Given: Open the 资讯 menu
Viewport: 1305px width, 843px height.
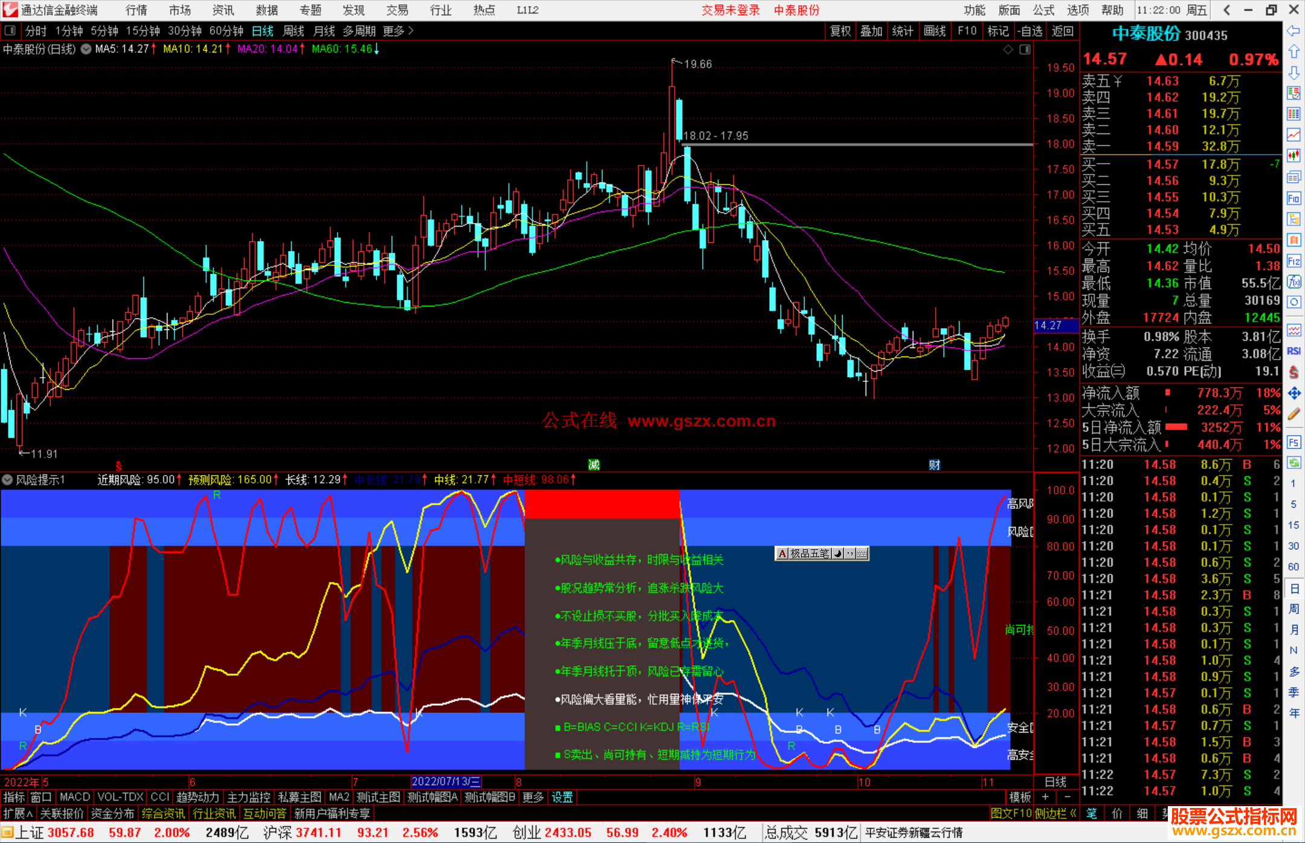Looking at the screenshot, I should [223, 10].
